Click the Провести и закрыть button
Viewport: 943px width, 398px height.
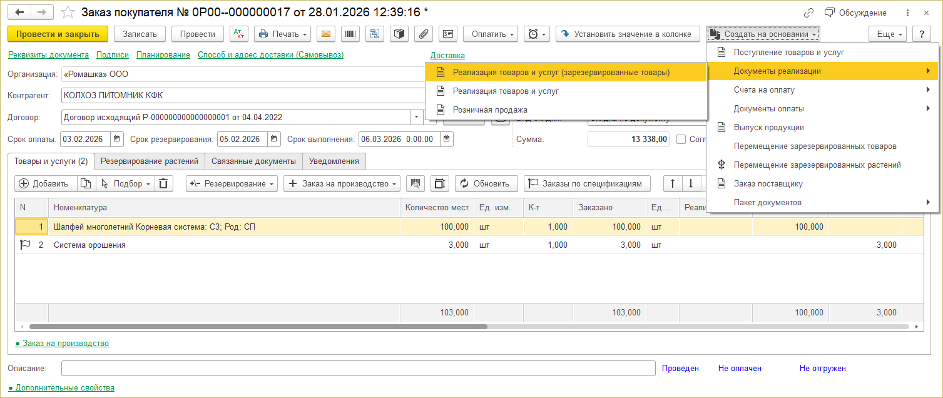58,34
